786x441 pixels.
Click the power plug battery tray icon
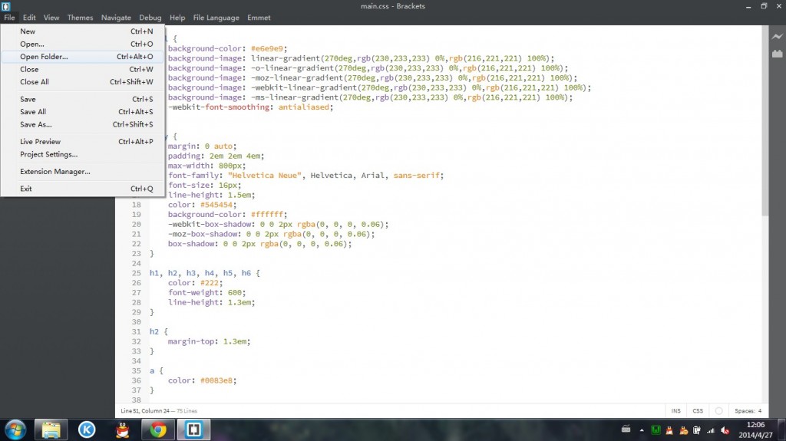point(697,430)
